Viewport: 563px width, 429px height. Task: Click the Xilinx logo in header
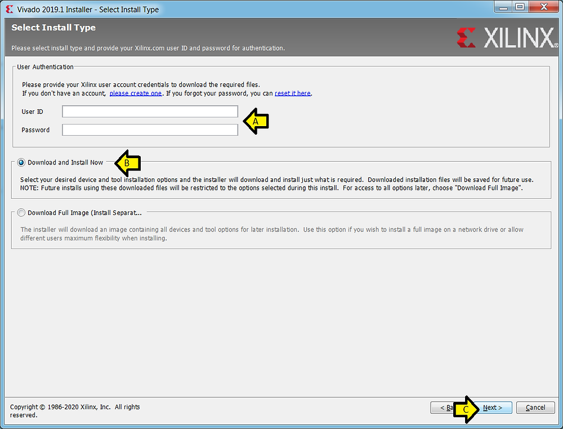507,38
